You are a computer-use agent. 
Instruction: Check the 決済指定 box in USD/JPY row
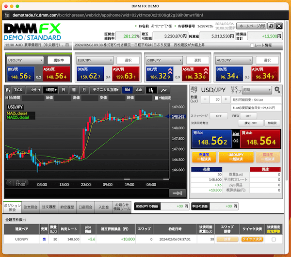(x=274, y=240)
